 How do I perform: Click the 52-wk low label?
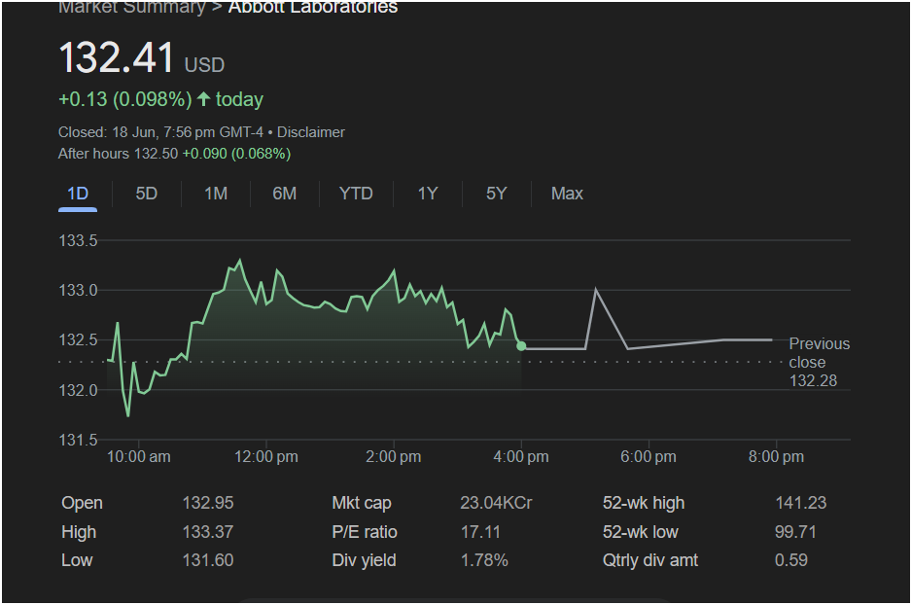641,532
